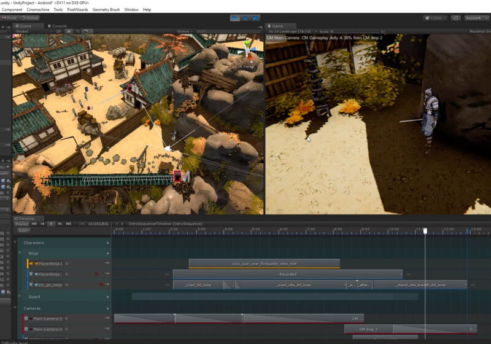Screen dimensions: 491x344
Task: Toggle record on the ply_gn_ninja track
Action: tap(101, 284)
